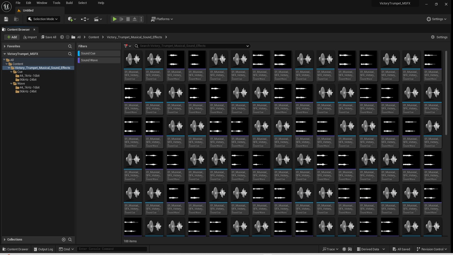The height and width of the screenshot is (255, 453).
Task: Open the Content Browser Settings gear
Action: click(439, 37)
